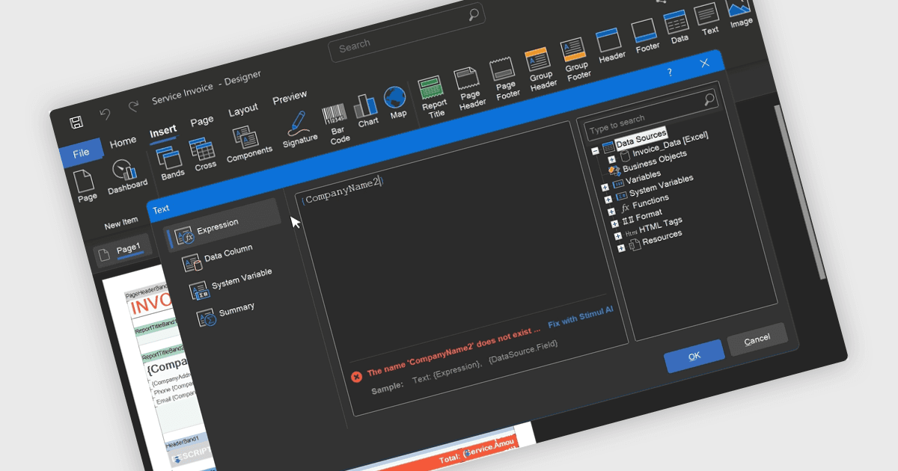Switch to the Insert ribbon tab
Image resolution: width=898 pixels, height=471 pixels.
163,132
